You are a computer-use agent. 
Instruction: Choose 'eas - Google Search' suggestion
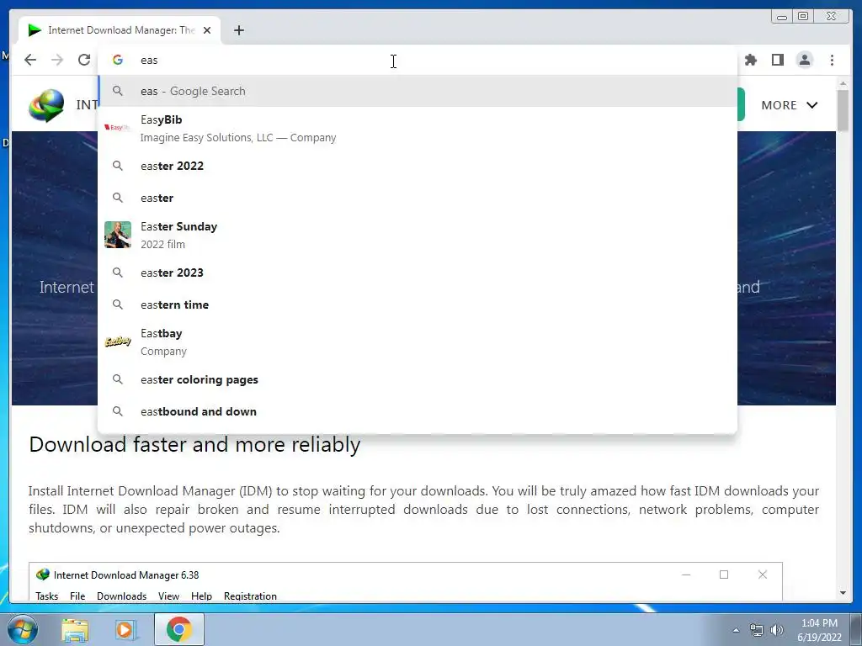(x=418, y=91)
